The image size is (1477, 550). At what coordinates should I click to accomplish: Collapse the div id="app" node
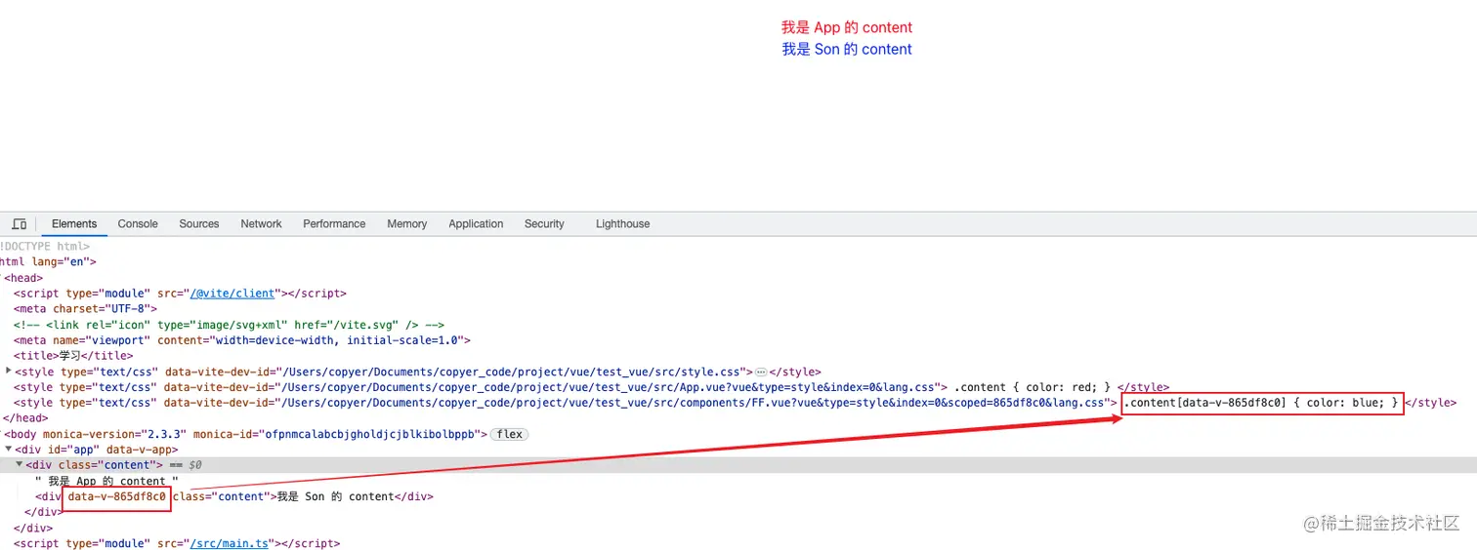[9, 450]
